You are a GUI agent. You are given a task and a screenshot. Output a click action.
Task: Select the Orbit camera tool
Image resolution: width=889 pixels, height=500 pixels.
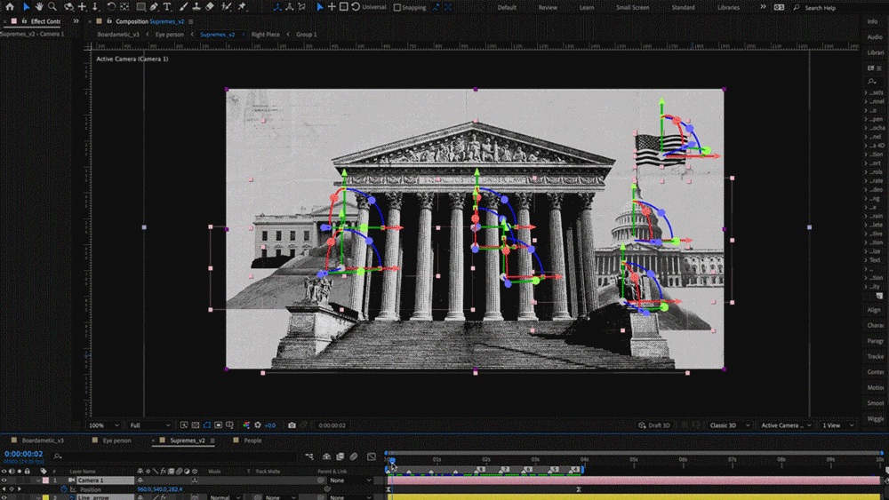pos(68,7)
